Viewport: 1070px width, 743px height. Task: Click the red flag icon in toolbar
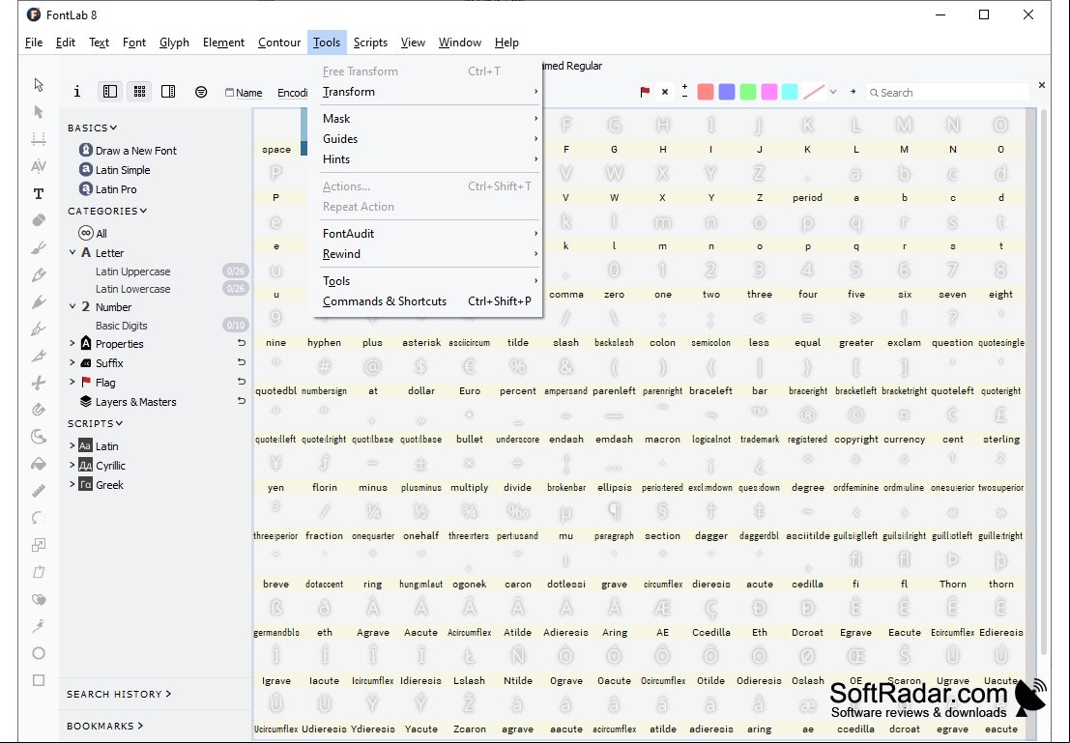[x=644, y=92]
